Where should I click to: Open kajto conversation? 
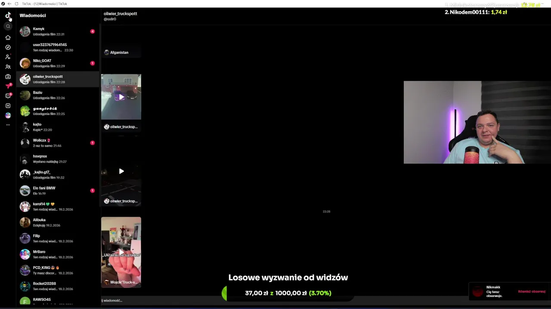point(58,127)
